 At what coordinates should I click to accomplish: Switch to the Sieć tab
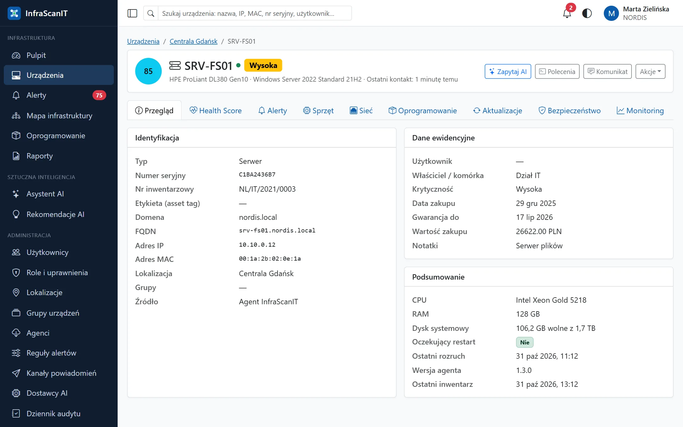tap(361, 110)
